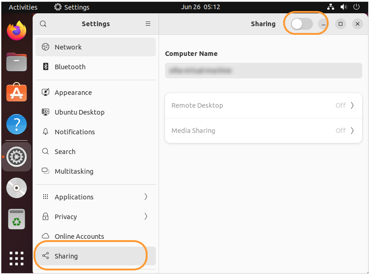Image resolution: width=370 pixels, height=275 pixels.
Task: Click the Privacy lock icon
Action: click(x=46, y=216)
